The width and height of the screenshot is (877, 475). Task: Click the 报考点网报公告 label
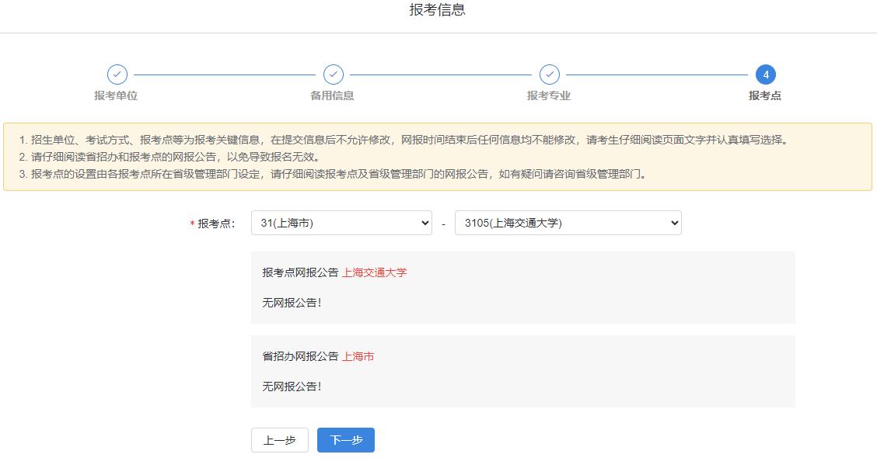coord(300,272)
